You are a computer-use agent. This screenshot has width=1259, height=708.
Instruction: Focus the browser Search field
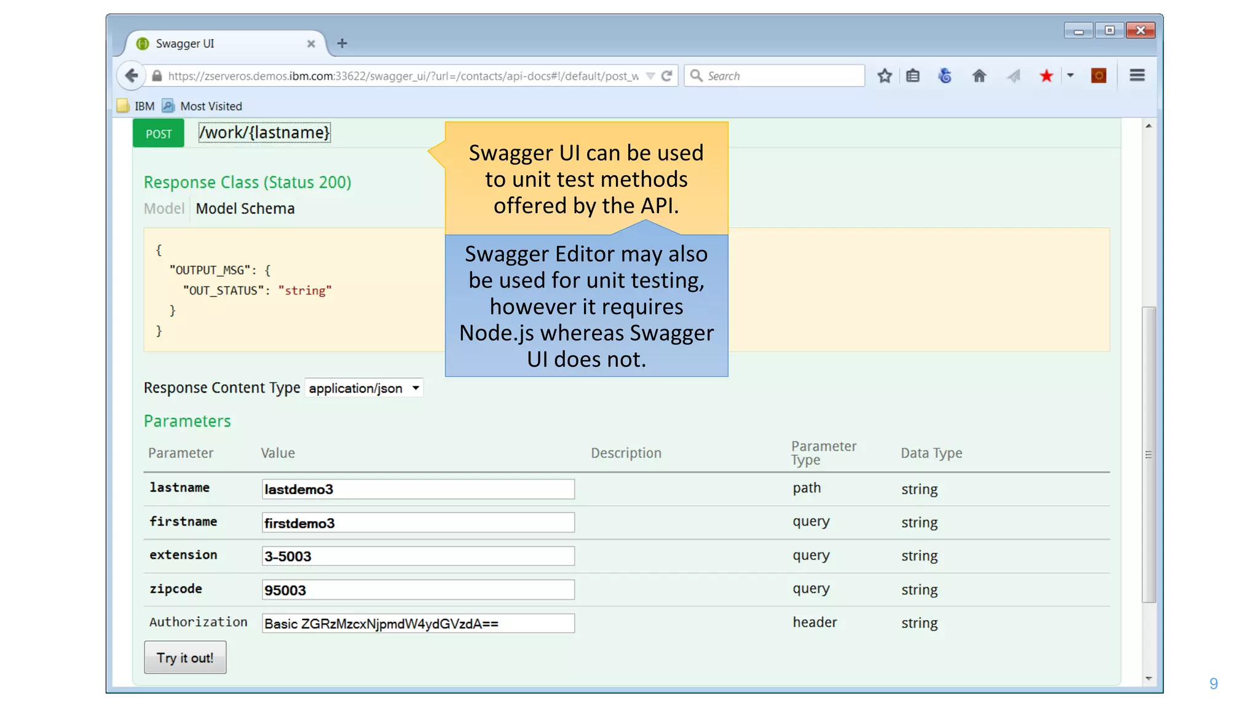(775, 76)
